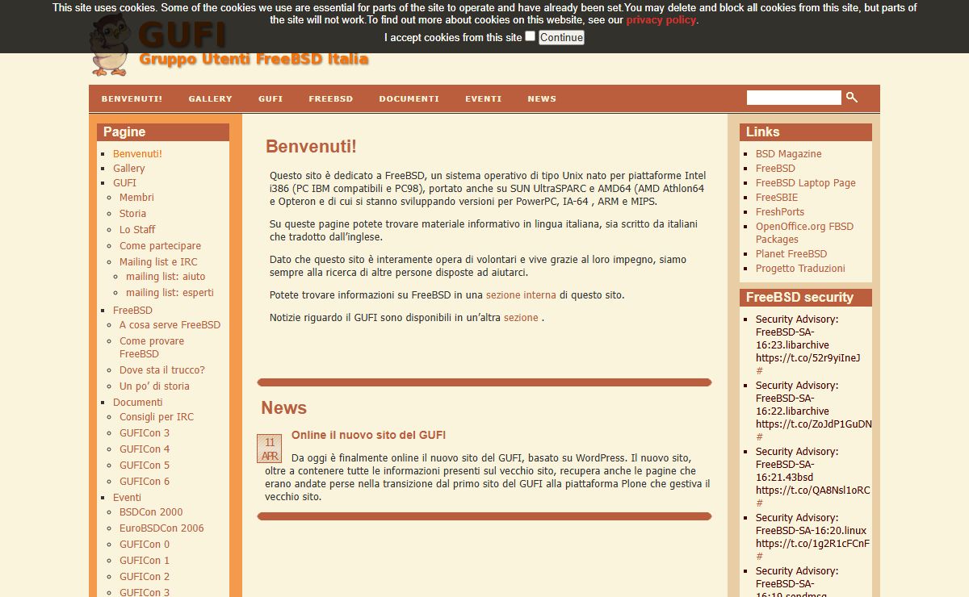The image size is (969, 597).
Task: Open DOCUMENTI in the top navigation bar
Action: pos(409,98)
